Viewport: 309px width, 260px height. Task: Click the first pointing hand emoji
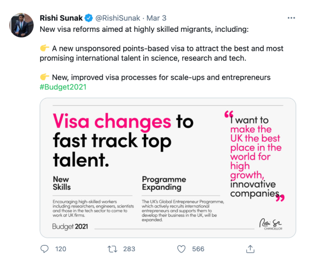tap(45, 49)
